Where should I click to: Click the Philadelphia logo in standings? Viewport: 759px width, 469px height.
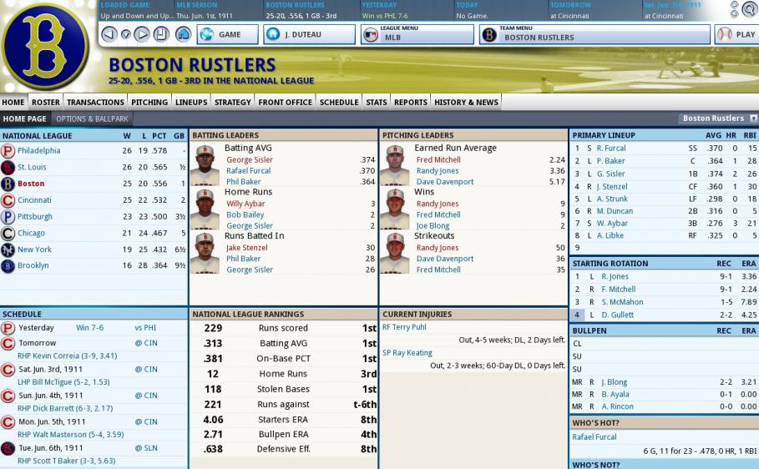point(8,150)
